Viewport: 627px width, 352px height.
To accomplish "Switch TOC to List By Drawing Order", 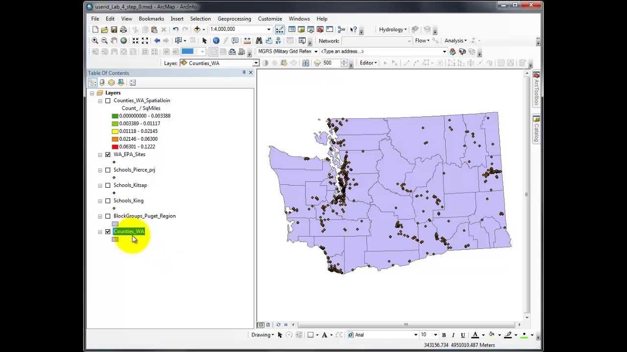I will [x=93, y=83].
